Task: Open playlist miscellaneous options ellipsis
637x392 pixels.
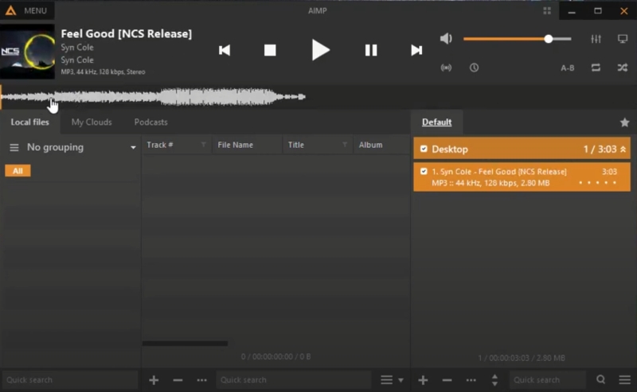Action: (x=471, y=380)
